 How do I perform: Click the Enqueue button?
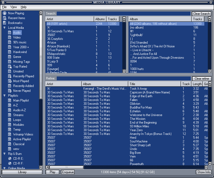(68, 172)
